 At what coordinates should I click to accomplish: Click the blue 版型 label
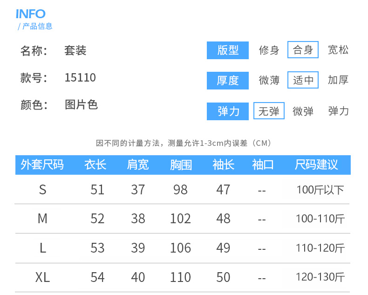(x=228, y=50)
